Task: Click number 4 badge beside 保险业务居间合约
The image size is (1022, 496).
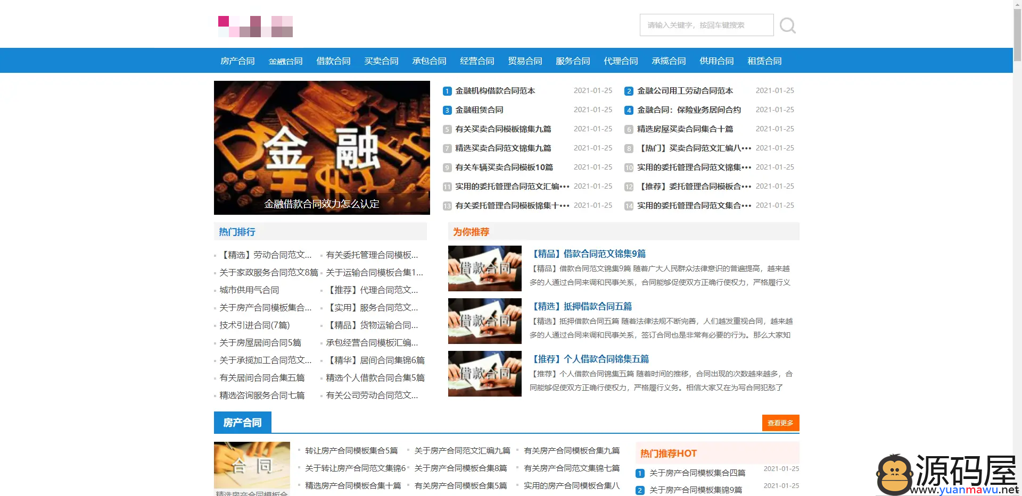Action: coord(629,111)
